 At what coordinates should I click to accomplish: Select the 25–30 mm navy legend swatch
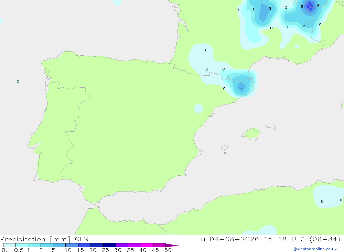coord(109,245)
